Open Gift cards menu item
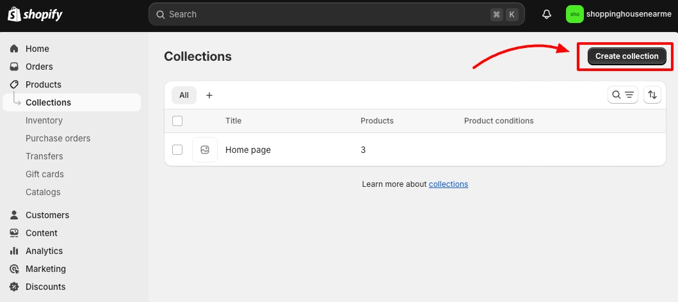Viewport: 678px width, 302px height. (45, 174)
